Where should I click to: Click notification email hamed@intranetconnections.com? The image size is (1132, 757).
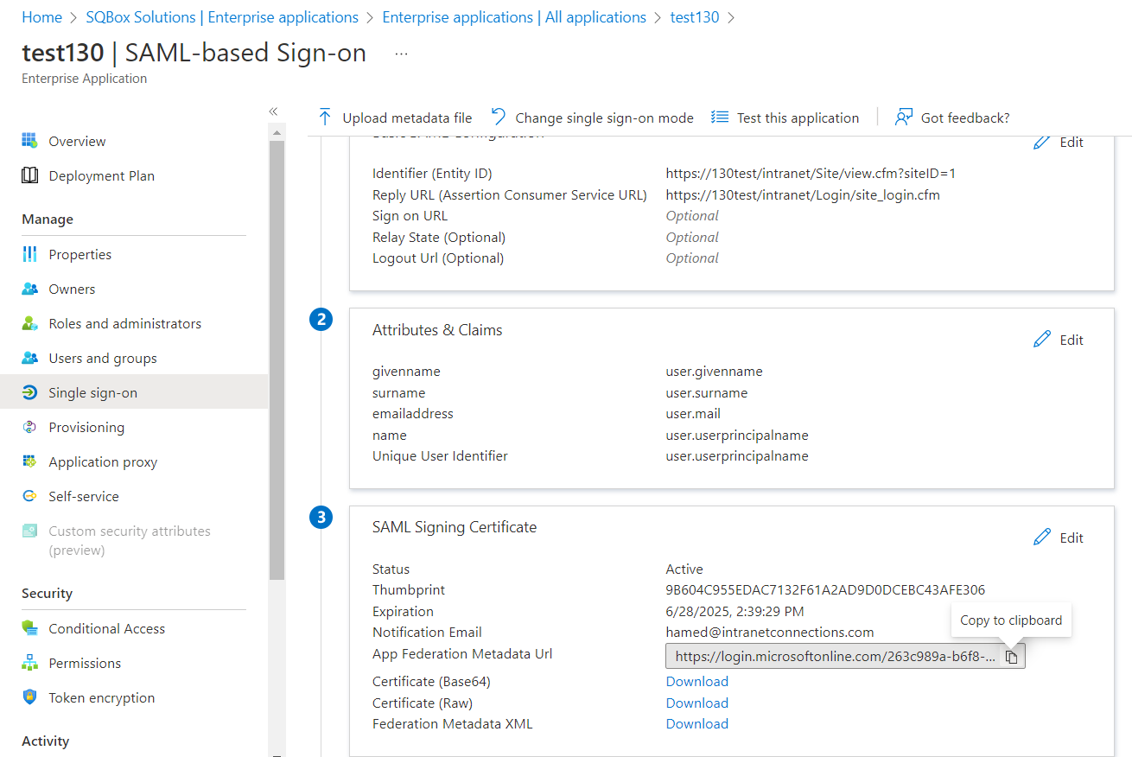(770, 633)
